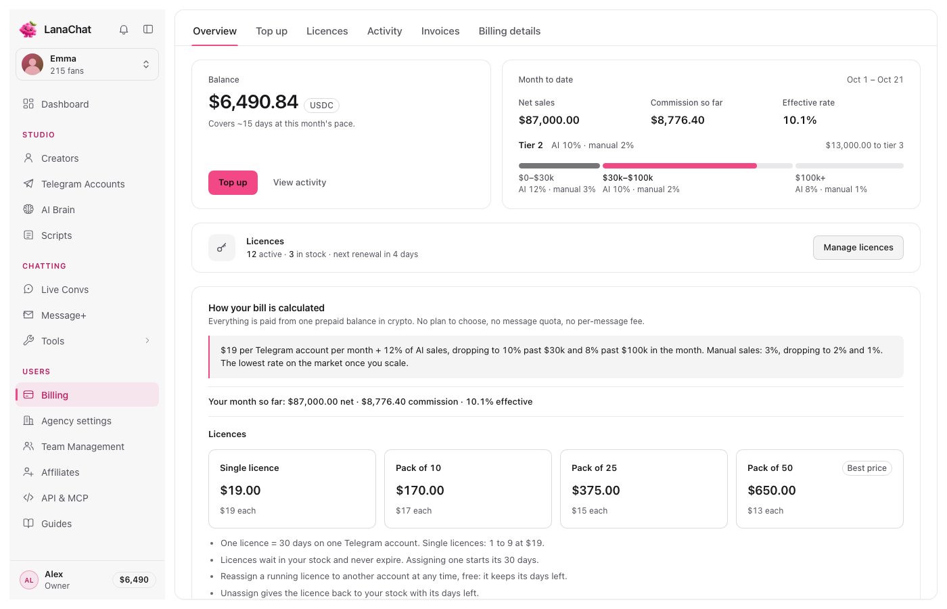Click the Oct 1 – Oct 21 date range
Image resolution: width=947 pixels, height=609 pixels.
coord(875,80)
